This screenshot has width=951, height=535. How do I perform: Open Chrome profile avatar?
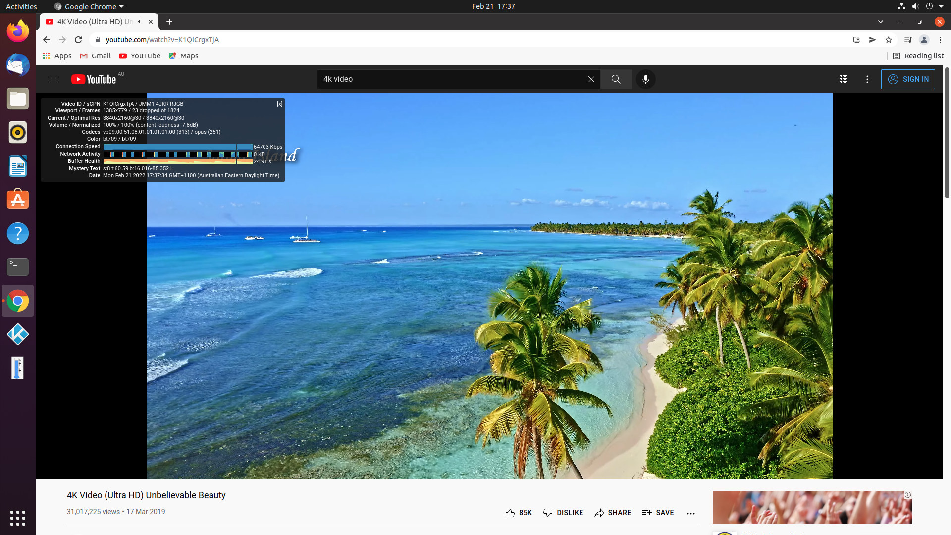[x=924, y=40]
